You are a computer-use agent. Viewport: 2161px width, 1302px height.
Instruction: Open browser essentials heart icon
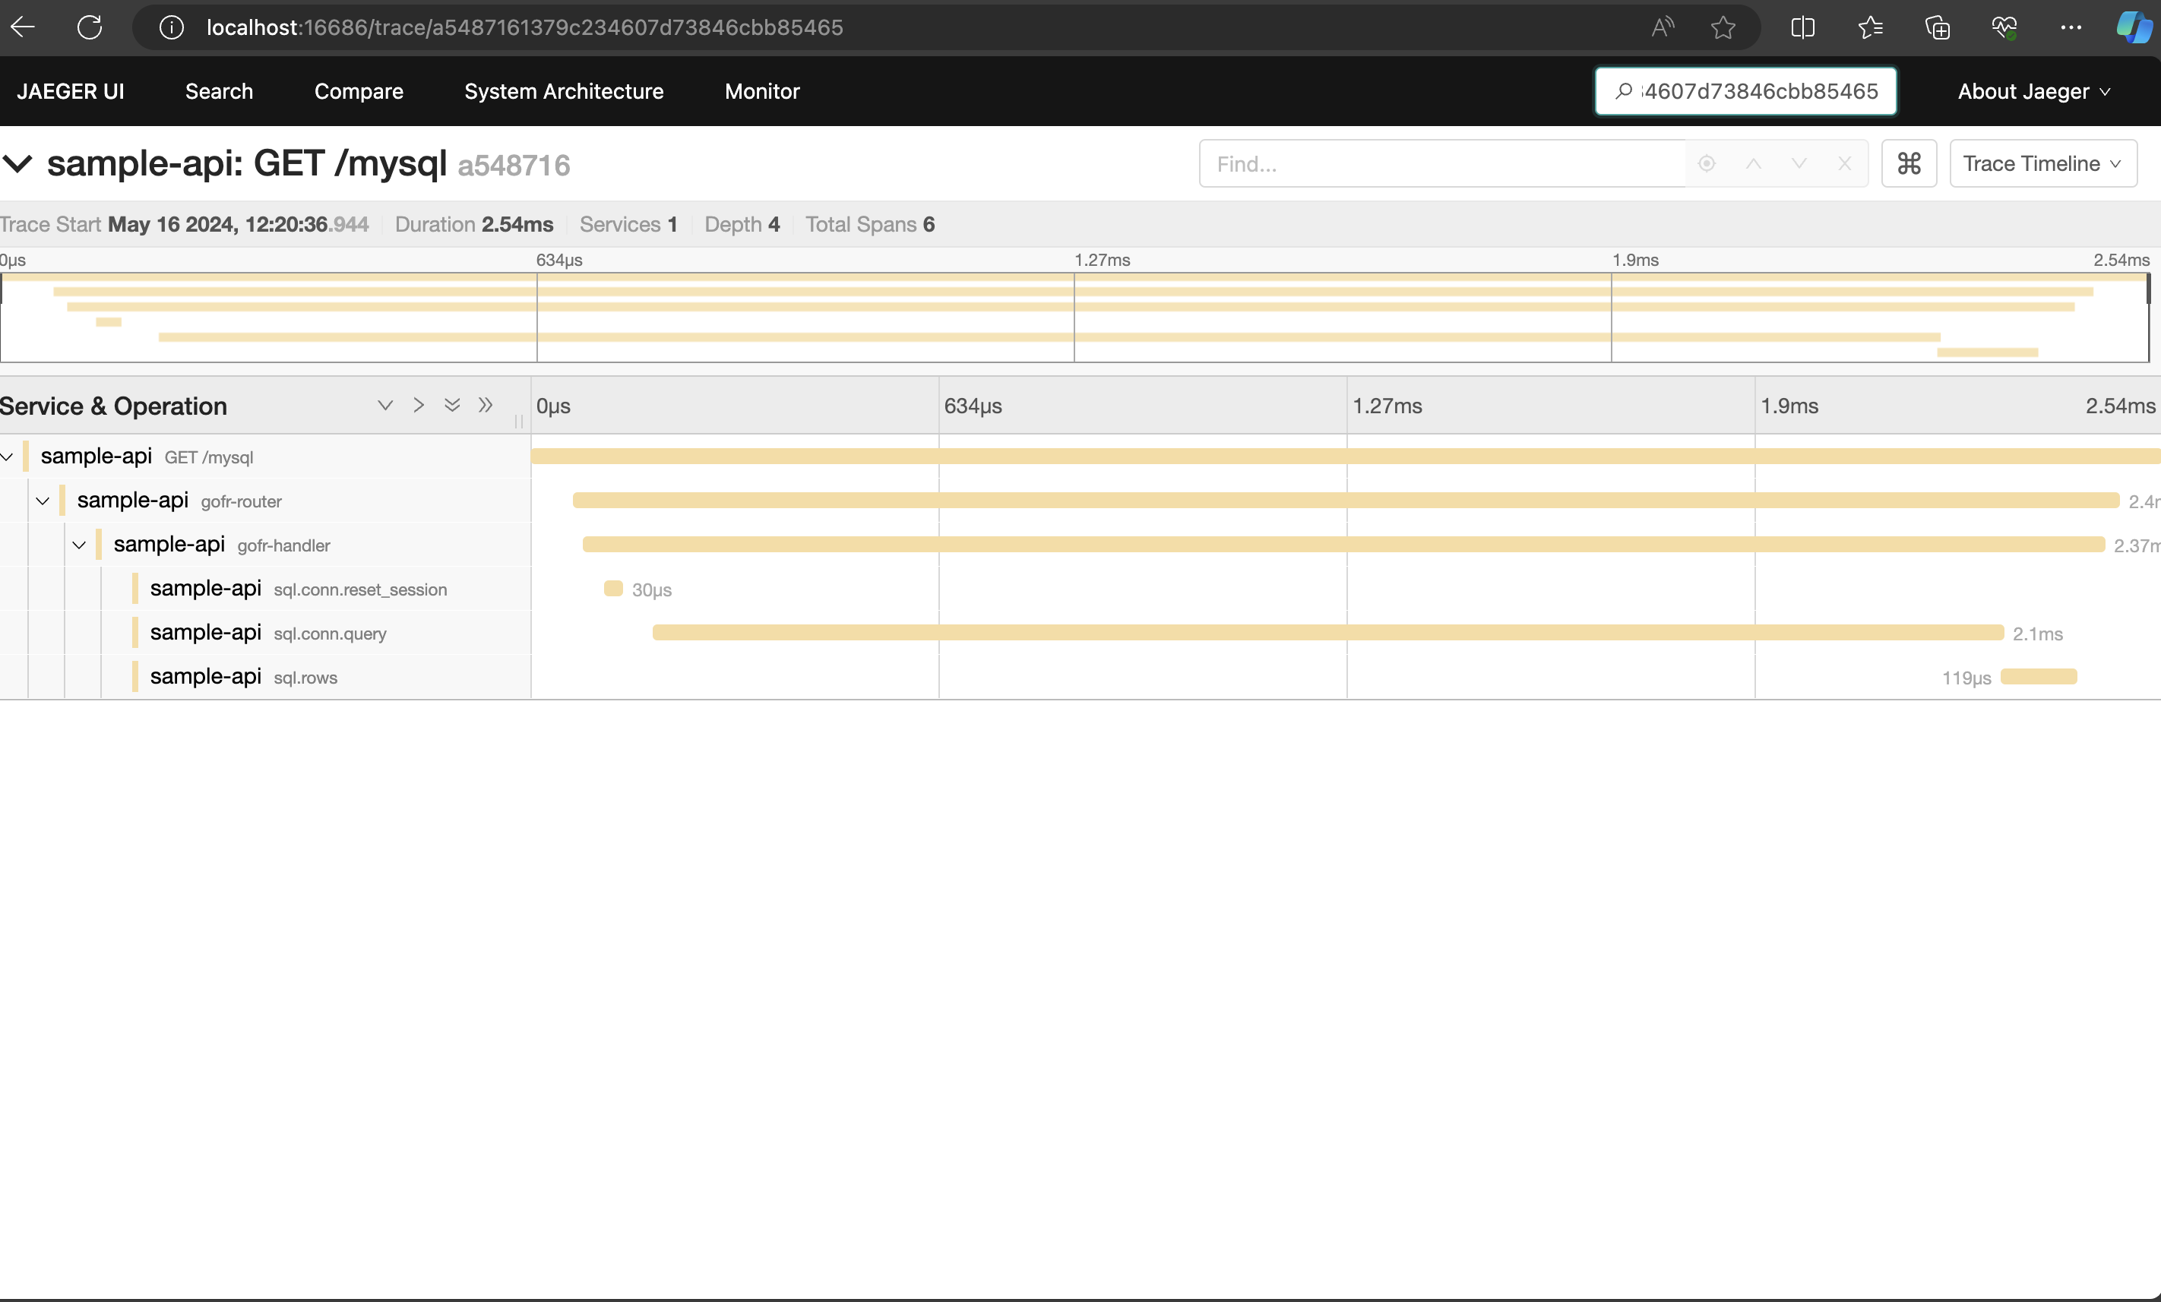(2004, 27)
